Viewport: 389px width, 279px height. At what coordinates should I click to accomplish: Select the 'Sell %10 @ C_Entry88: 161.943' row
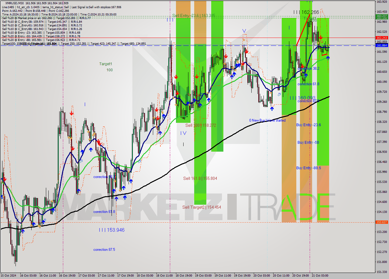point(42,29)
